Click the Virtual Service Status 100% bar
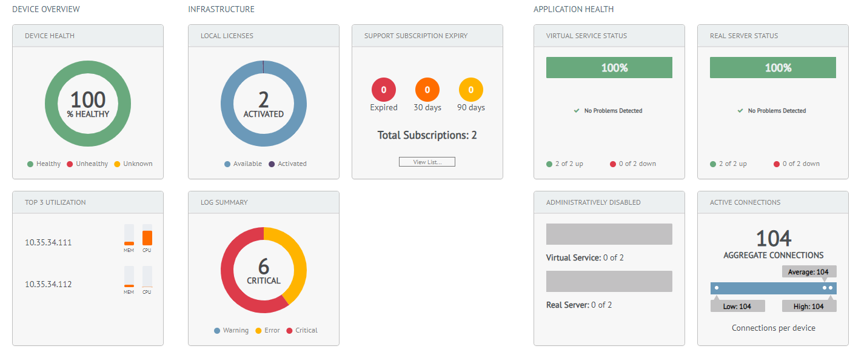This screenshot has height=358, width=867. tap(609, 68)
